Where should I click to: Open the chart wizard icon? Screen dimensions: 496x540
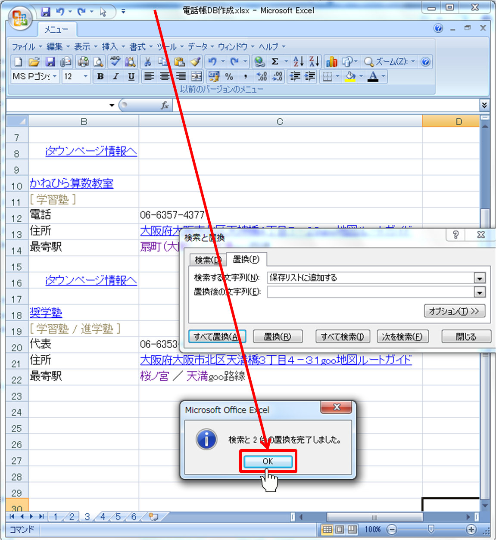pos(331,62)
